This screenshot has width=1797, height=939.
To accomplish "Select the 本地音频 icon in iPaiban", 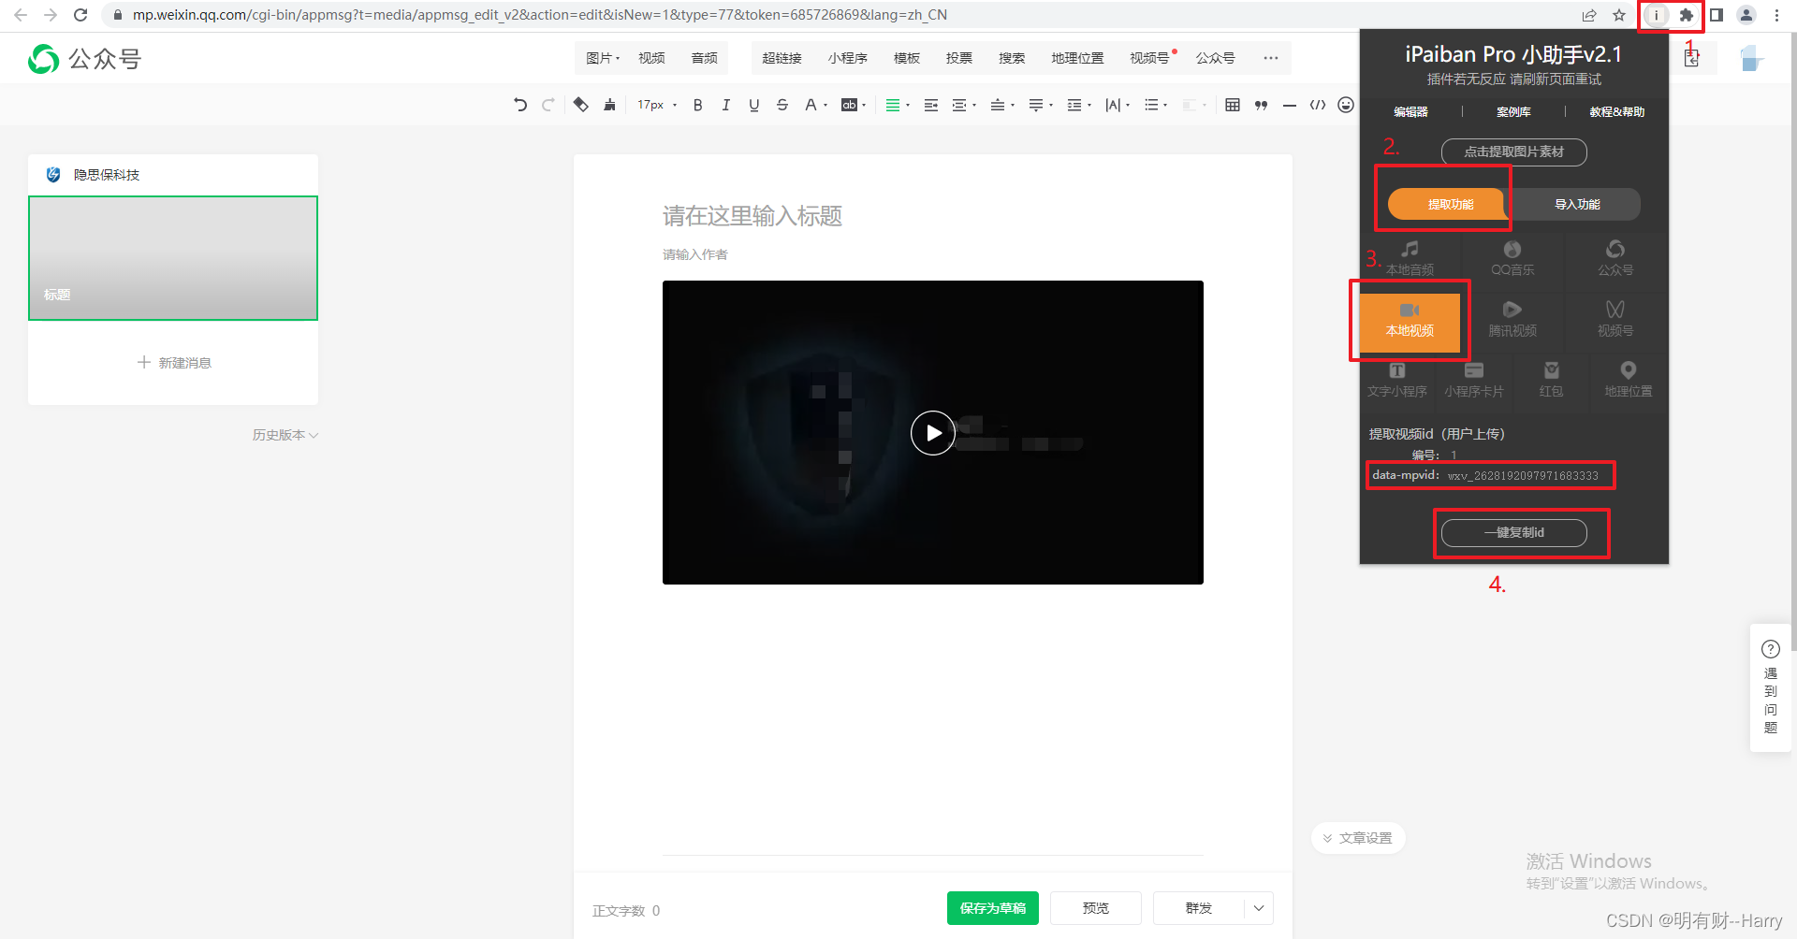I will tap(1410, 258).
